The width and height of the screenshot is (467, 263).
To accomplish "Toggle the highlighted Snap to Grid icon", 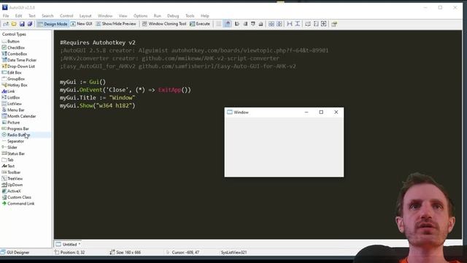I will pos(228,24).
